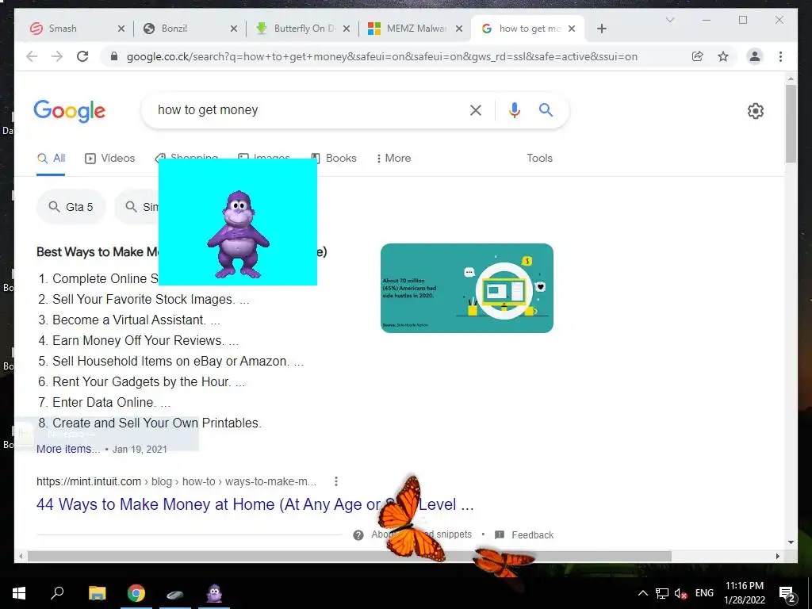Select the Videos results filter
Image resolution: width=812 pixels, height=609 pixels.
(109, 159)
